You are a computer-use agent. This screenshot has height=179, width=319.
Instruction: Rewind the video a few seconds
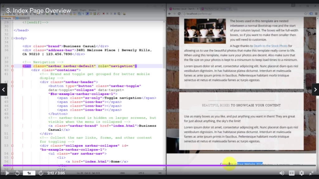tap(17, 173)
